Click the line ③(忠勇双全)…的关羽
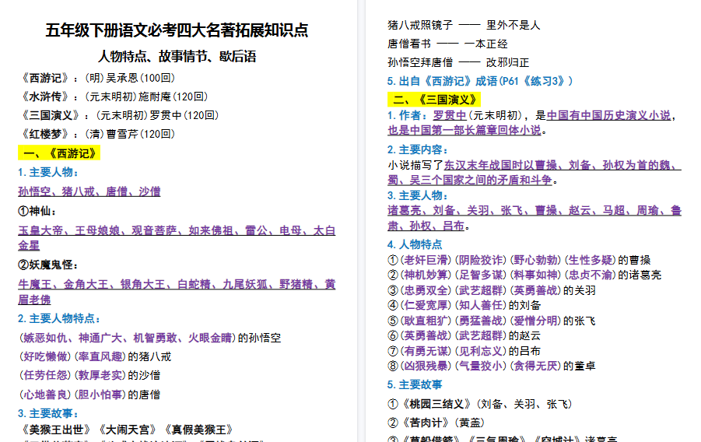The height and width of the screenshot is (442, 701). pos(492,290)
